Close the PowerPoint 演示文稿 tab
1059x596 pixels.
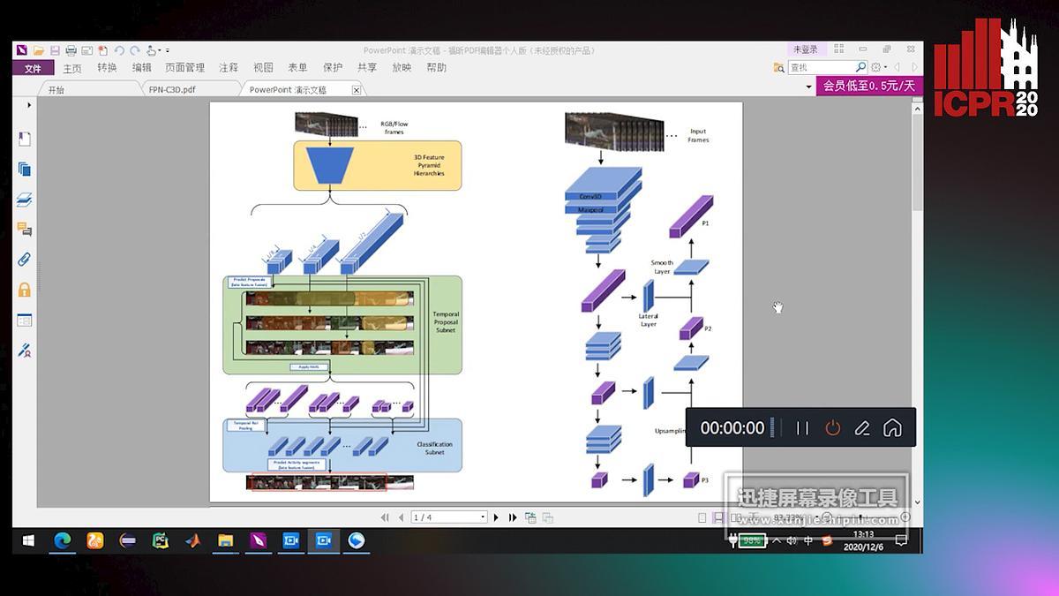tap(357, 90)
